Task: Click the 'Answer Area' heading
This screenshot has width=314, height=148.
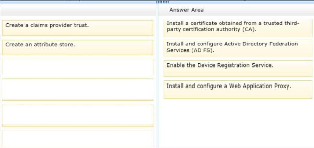Action: [186, 10]
